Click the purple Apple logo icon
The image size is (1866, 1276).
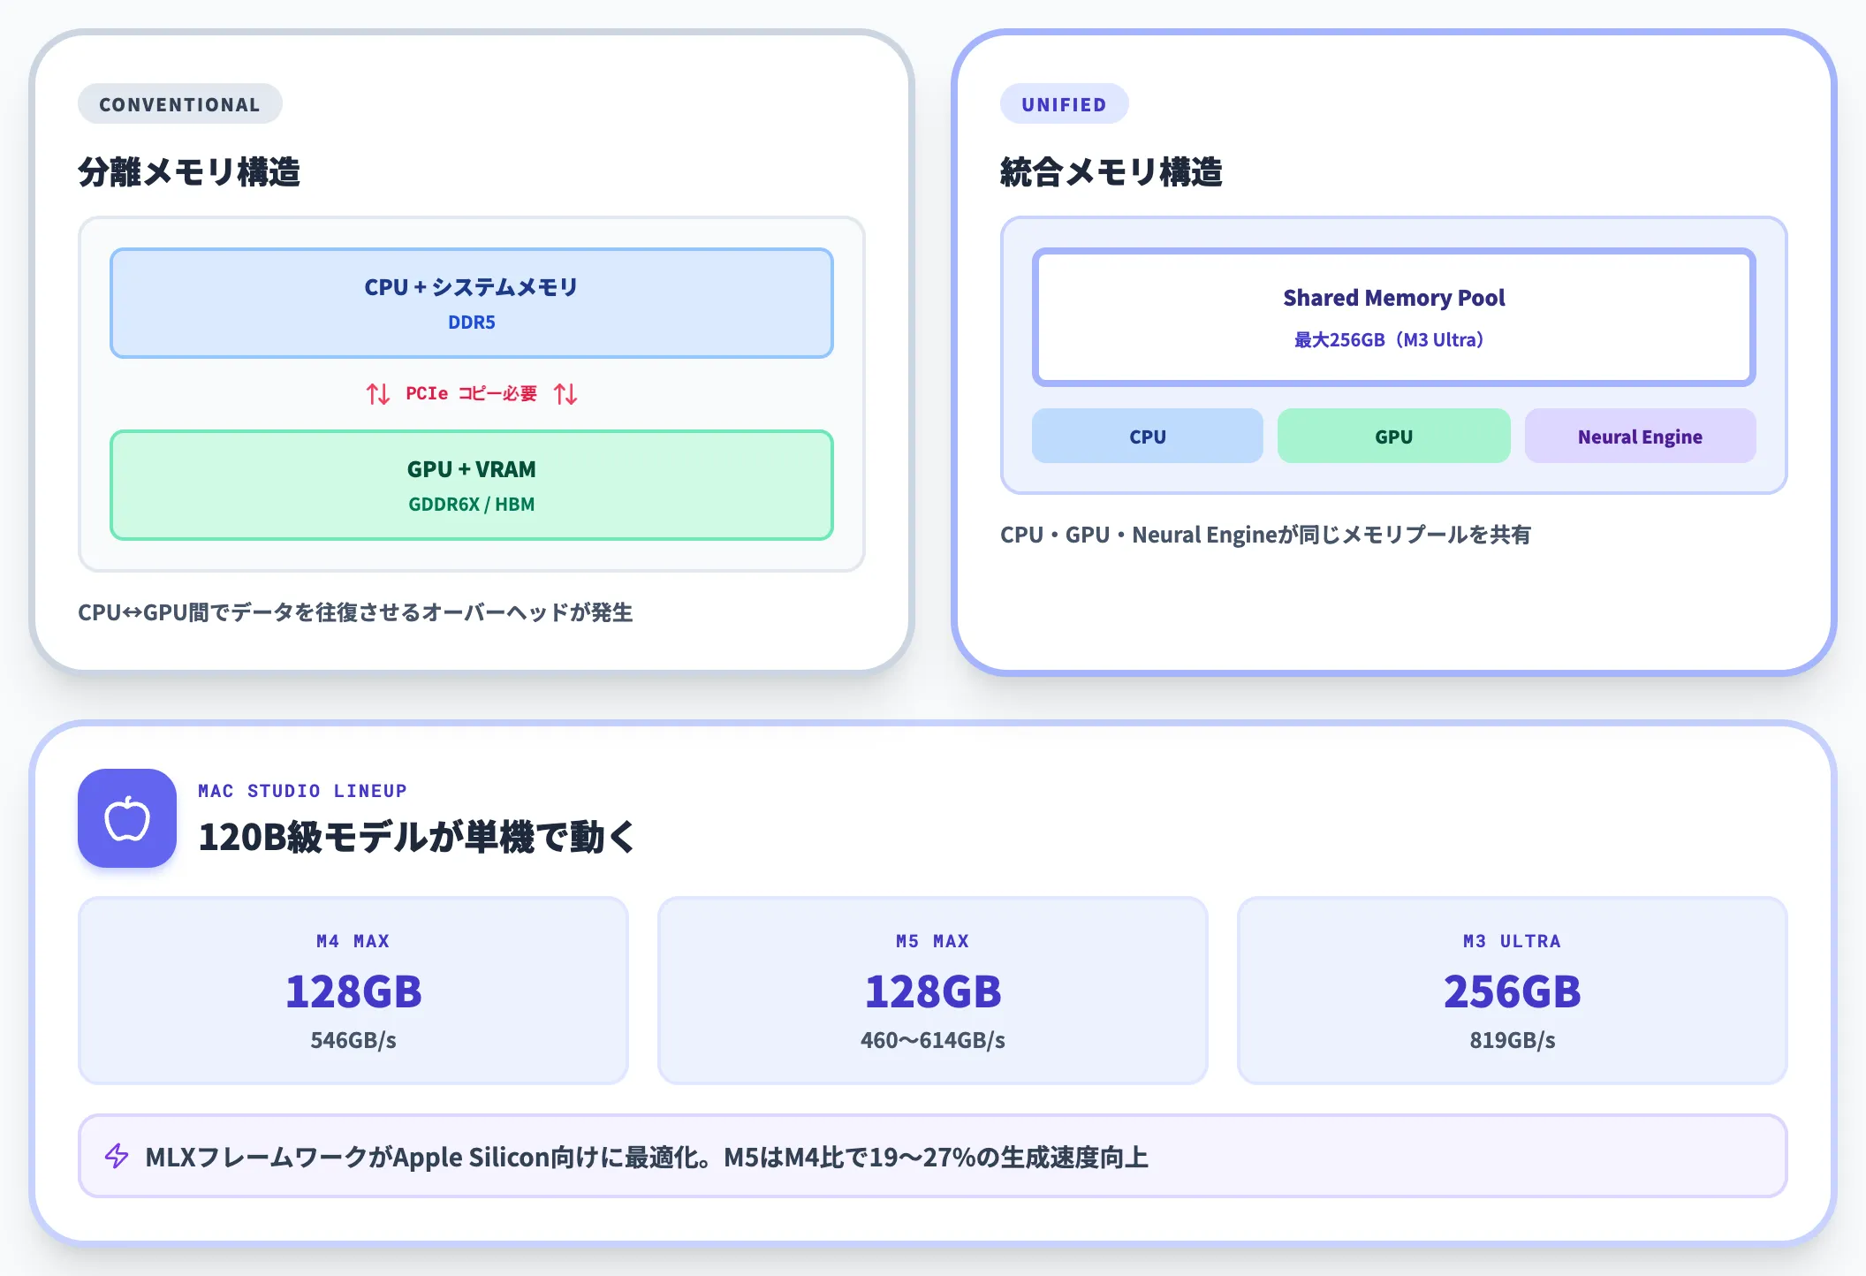coord(127,818)
